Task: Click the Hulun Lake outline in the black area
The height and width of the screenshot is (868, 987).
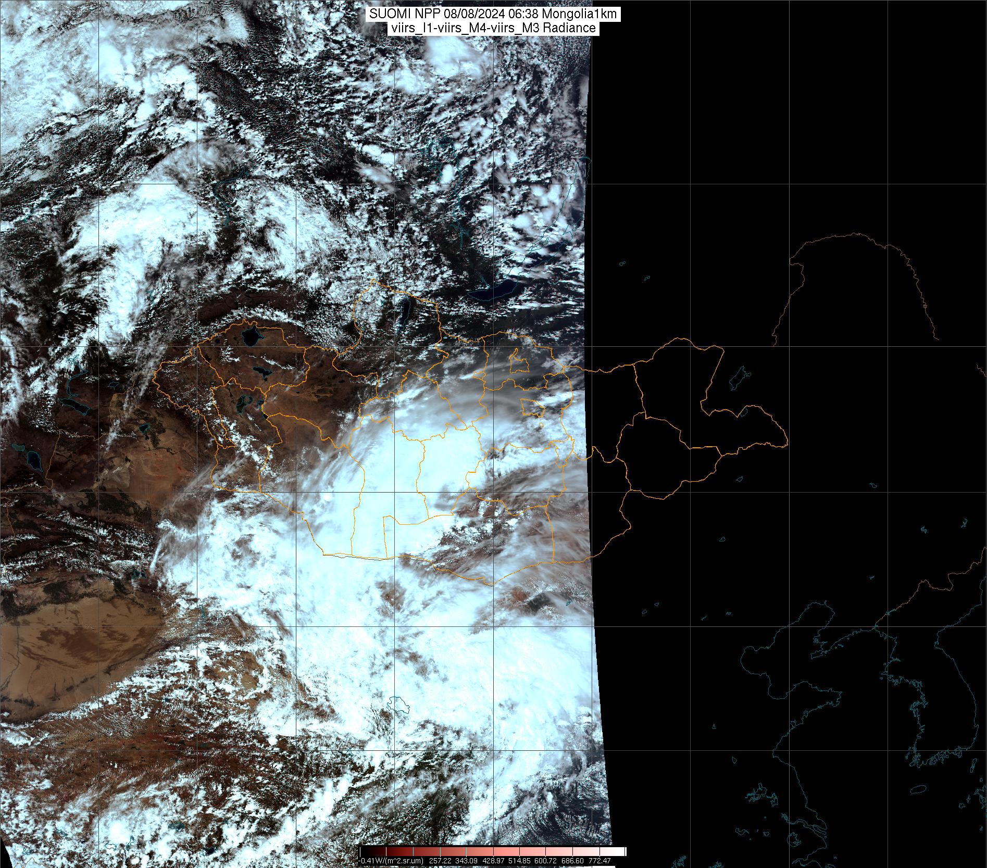Action: pyautogui.click(x=739, y=378)
